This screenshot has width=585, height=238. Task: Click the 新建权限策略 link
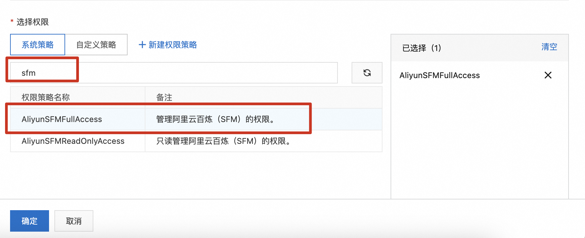tap(173, 45)
